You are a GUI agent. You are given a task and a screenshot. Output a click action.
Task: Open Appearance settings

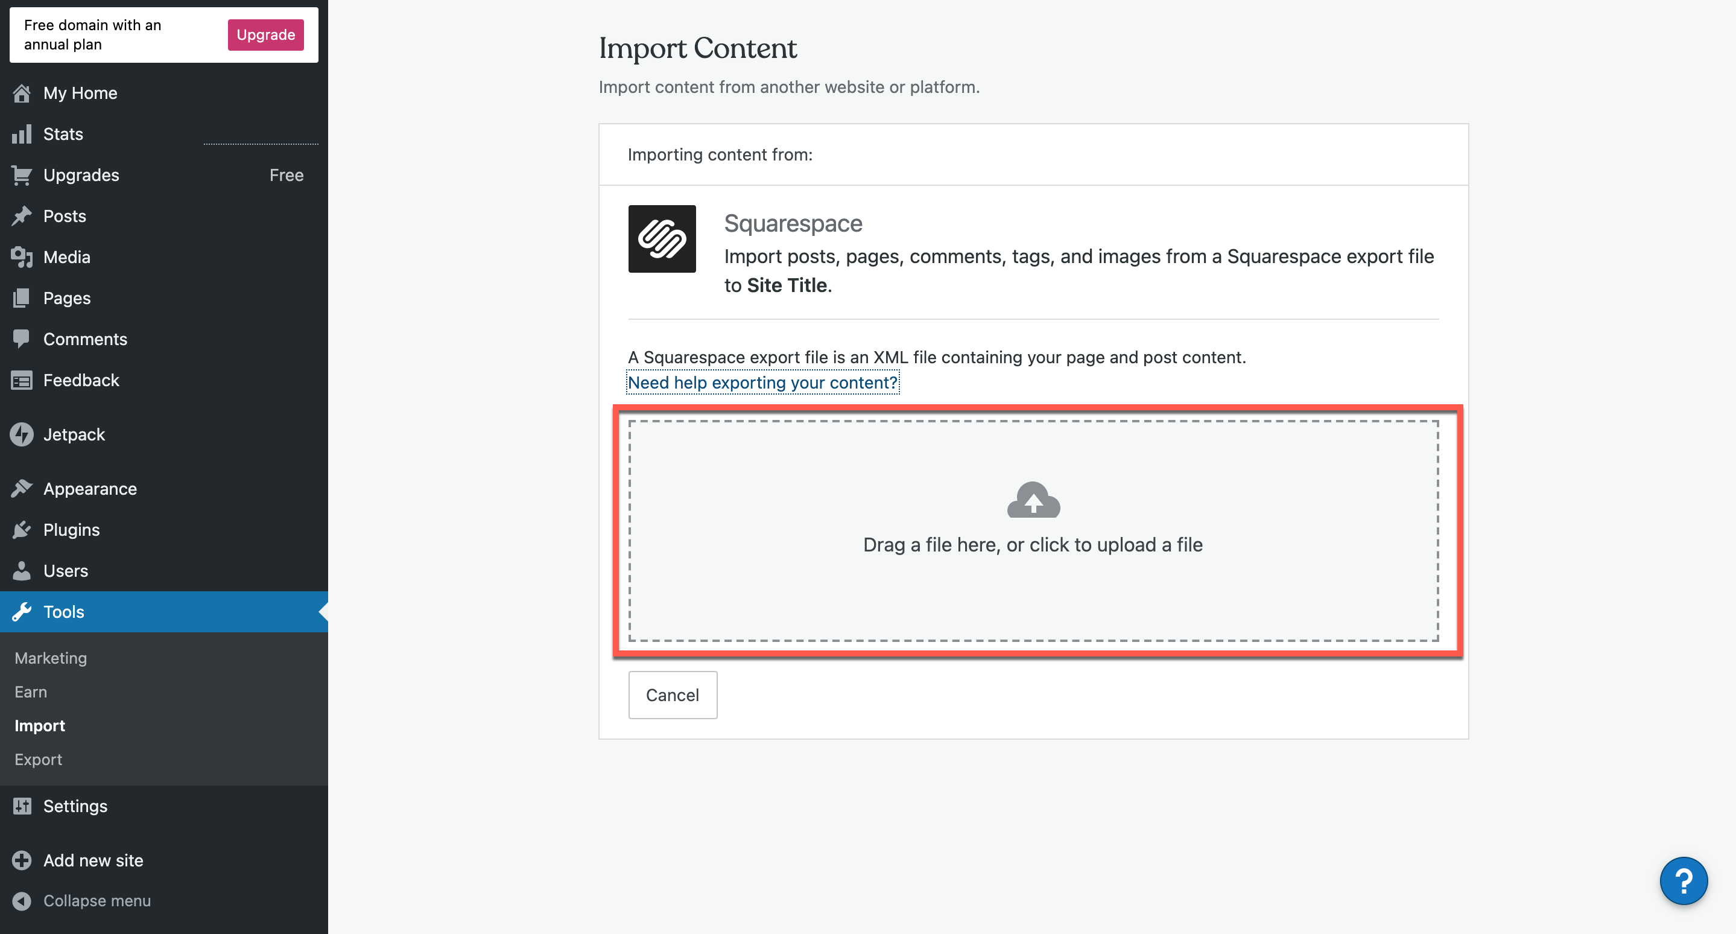[90, 488]
